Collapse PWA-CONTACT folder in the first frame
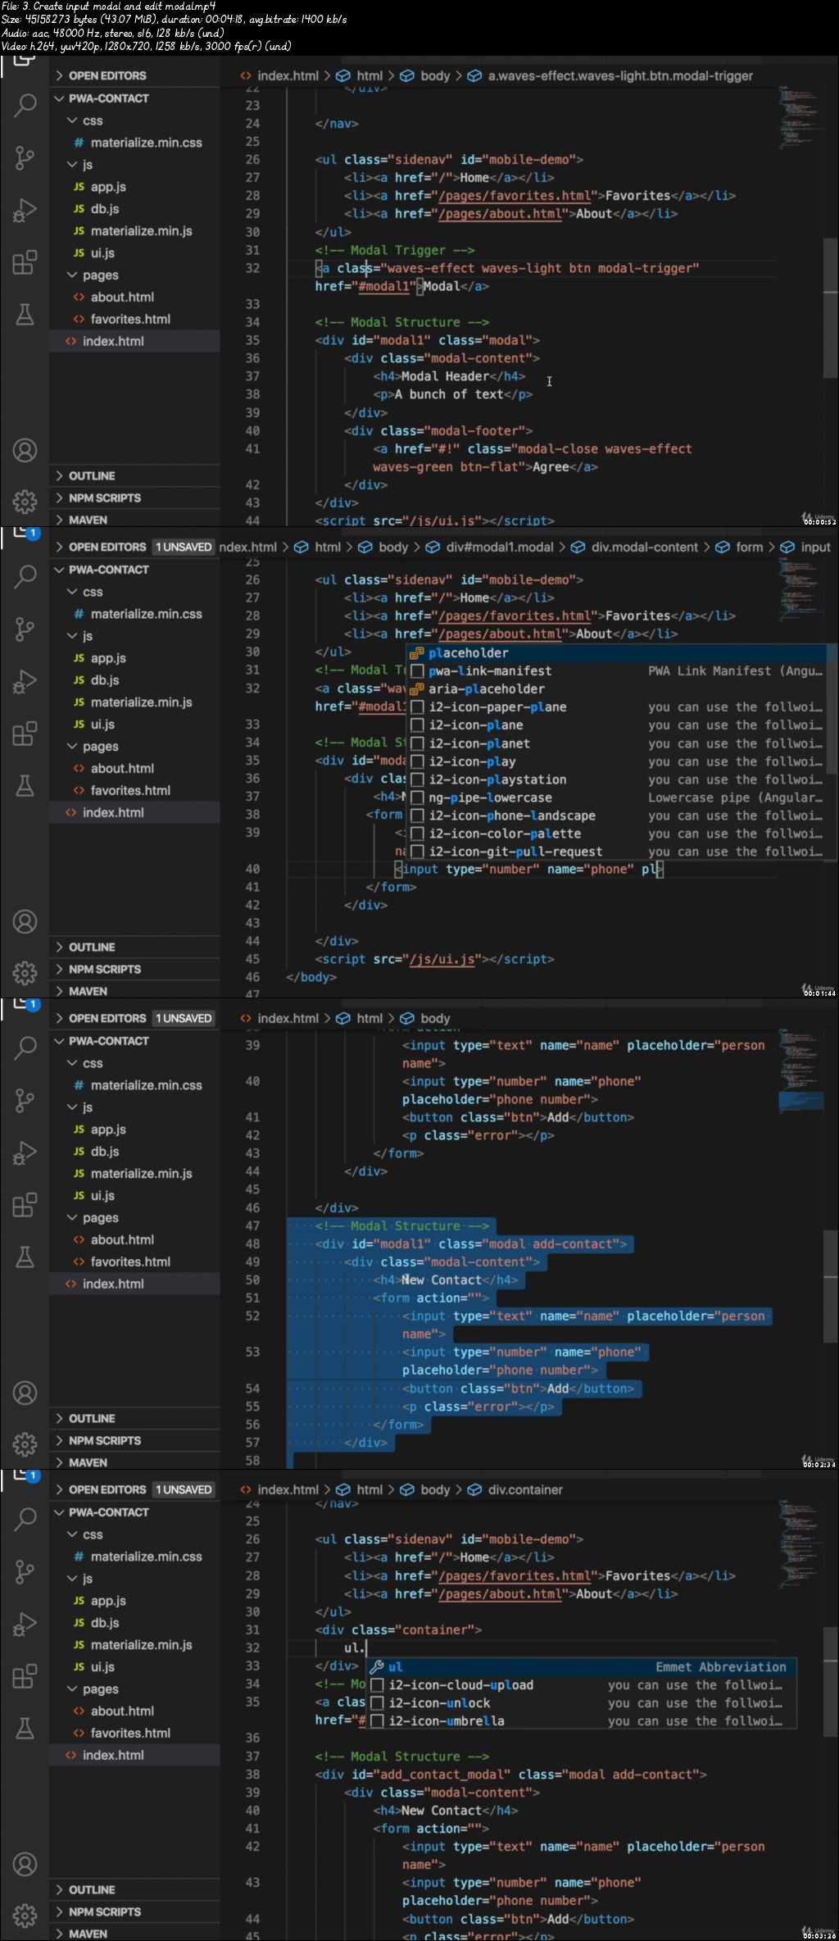This screenshot has width=839, height=1941. coord(59,98)
